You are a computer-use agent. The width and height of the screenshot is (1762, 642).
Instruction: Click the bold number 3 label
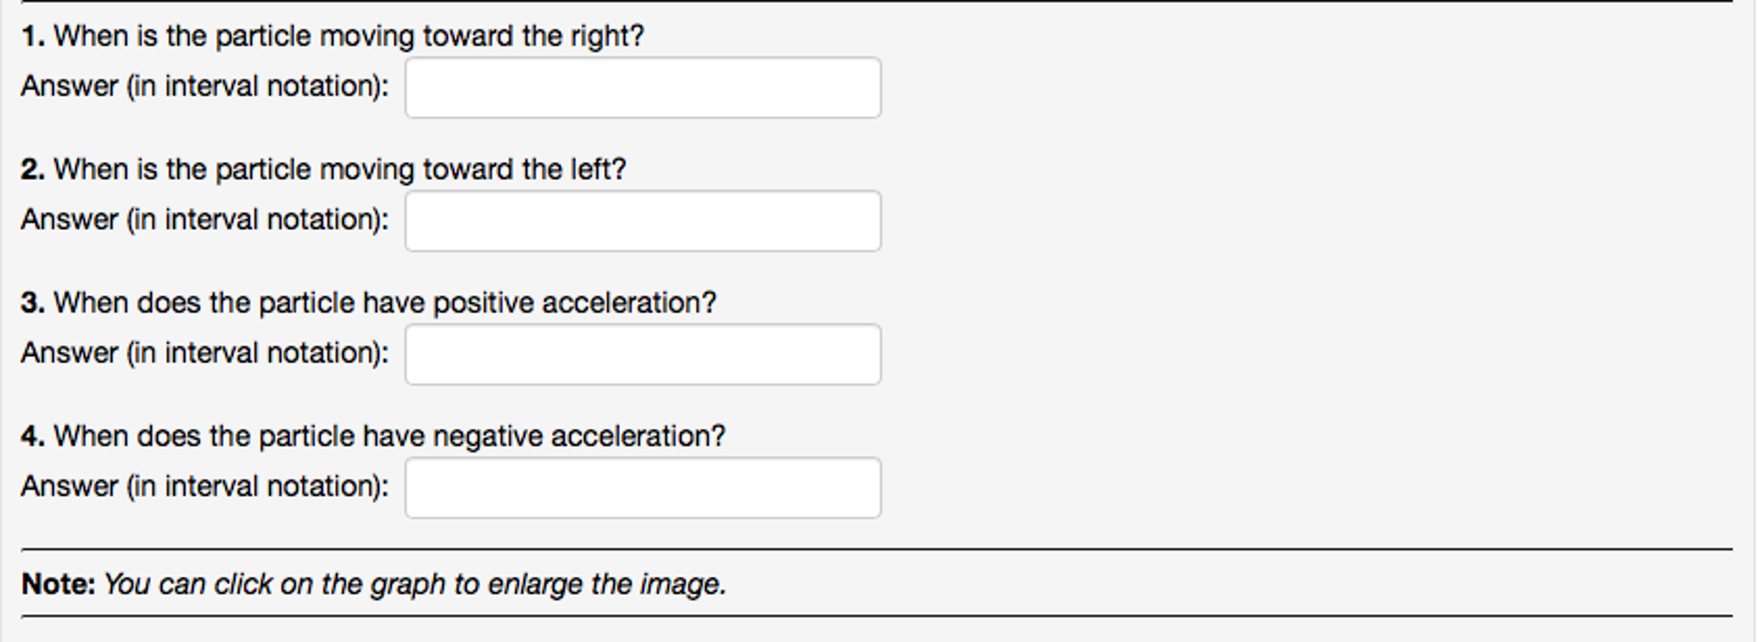33,303
